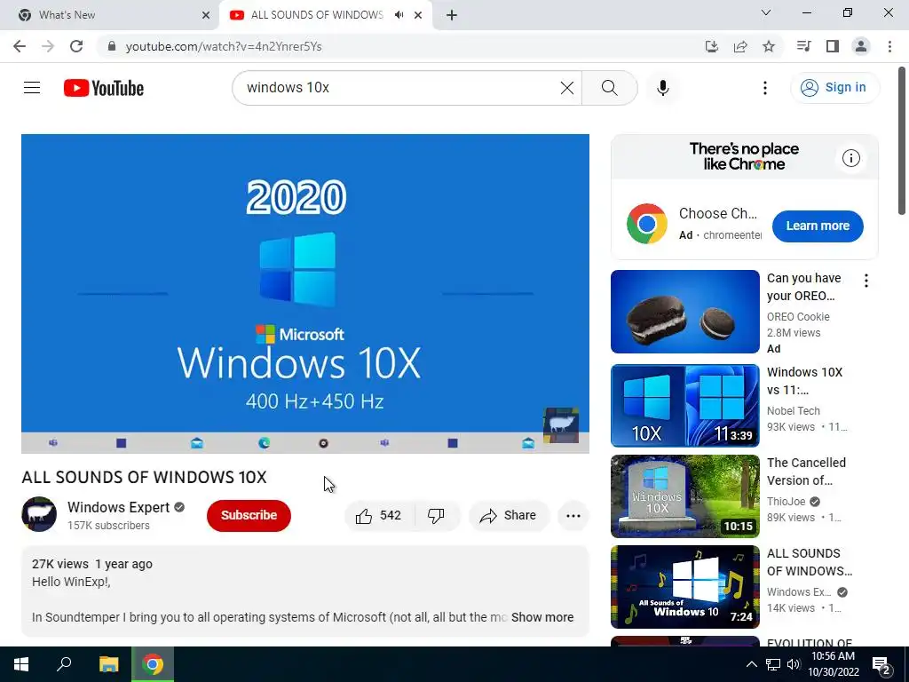This screenshot has height=682, width=909.
Task: Subscribe to Windows Expert channel
Action: 249,516
